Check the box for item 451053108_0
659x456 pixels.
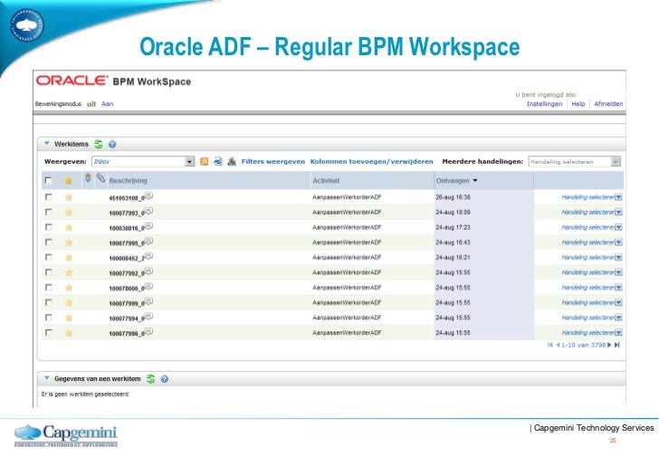pos(49,197)
